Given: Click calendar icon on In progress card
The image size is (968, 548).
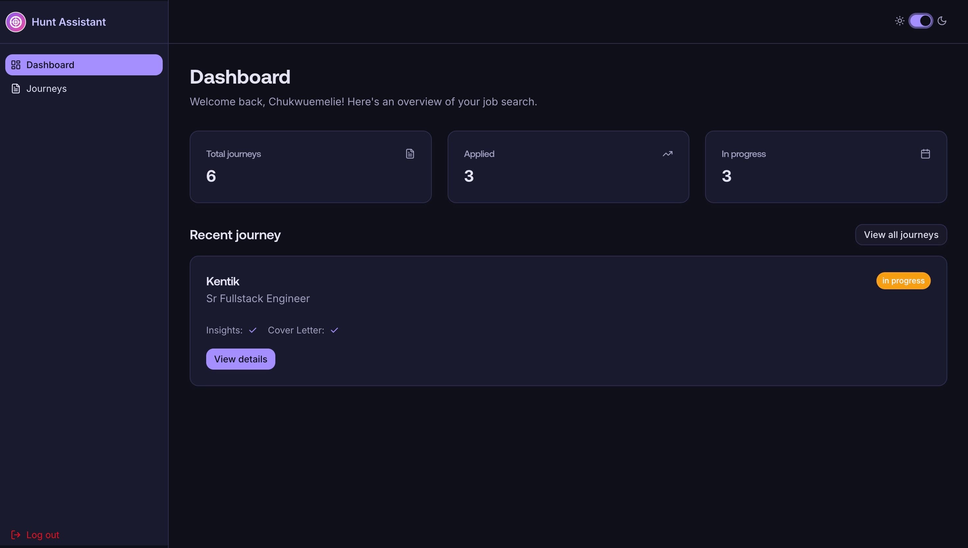Looking at the screenshot, I should pos(925,154).
